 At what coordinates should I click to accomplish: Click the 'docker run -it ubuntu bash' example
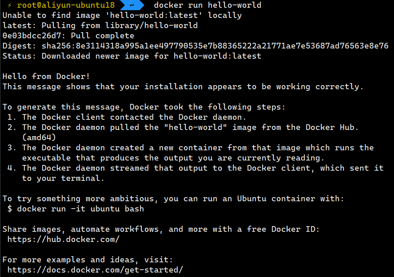80,209
